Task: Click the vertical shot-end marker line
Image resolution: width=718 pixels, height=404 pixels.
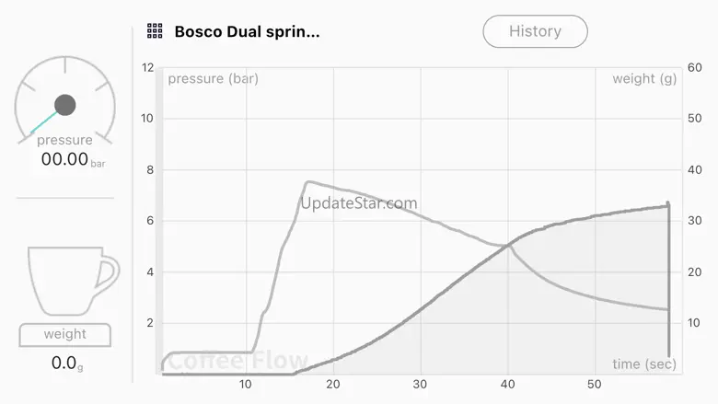Action: pyautogui.click(x=668, y=276)
